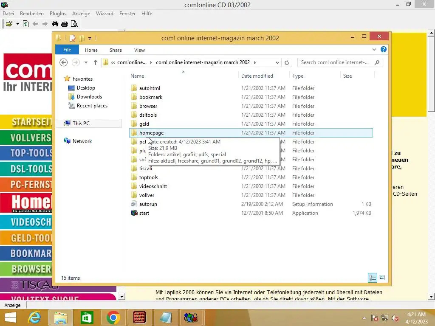
Task: Expand the Explorer ribbon chevron
Action: [x=374, y=50]
